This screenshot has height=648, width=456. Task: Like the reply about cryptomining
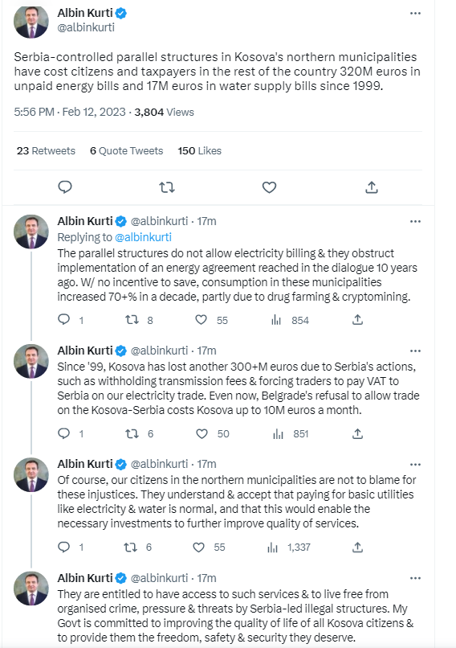click(x=201, y=320)
